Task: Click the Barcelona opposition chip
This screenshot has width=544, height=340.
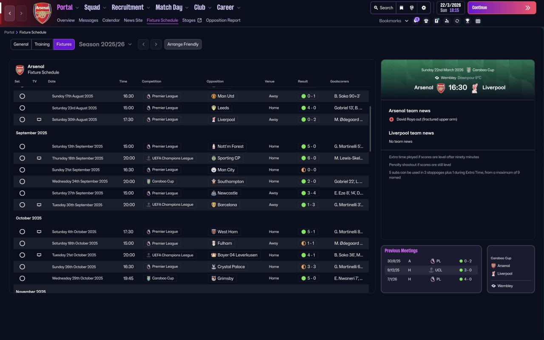Action: (224, 205)
